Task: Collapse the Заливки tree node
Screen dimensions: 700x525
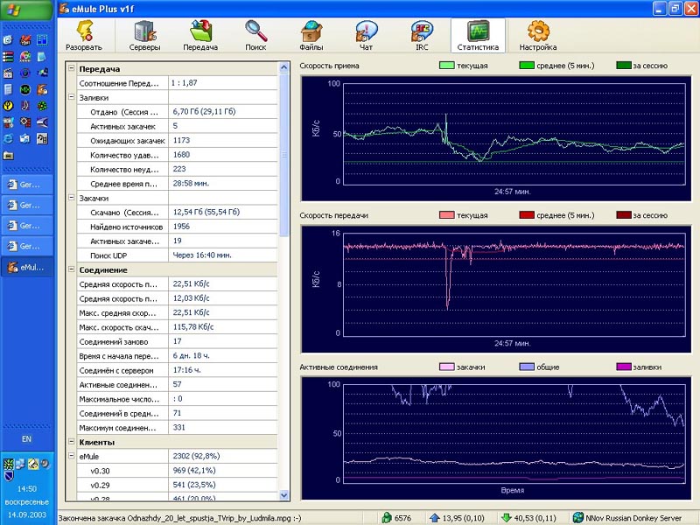Action: click(72, 97)
